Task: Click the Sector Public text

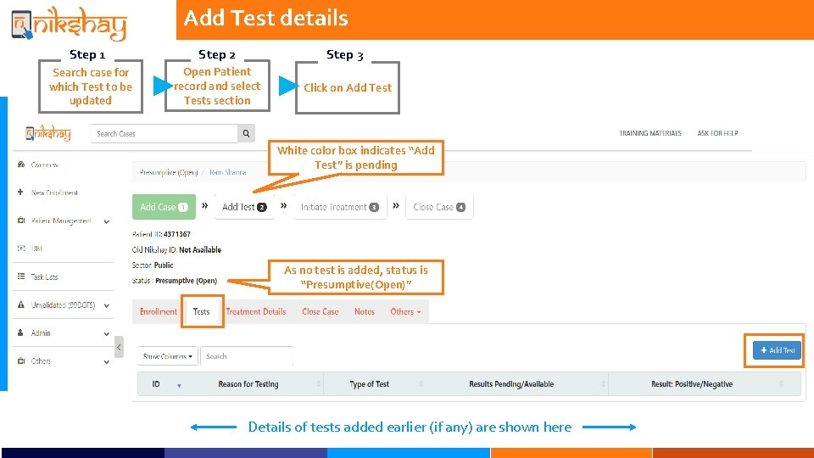Action: point(153,265)
